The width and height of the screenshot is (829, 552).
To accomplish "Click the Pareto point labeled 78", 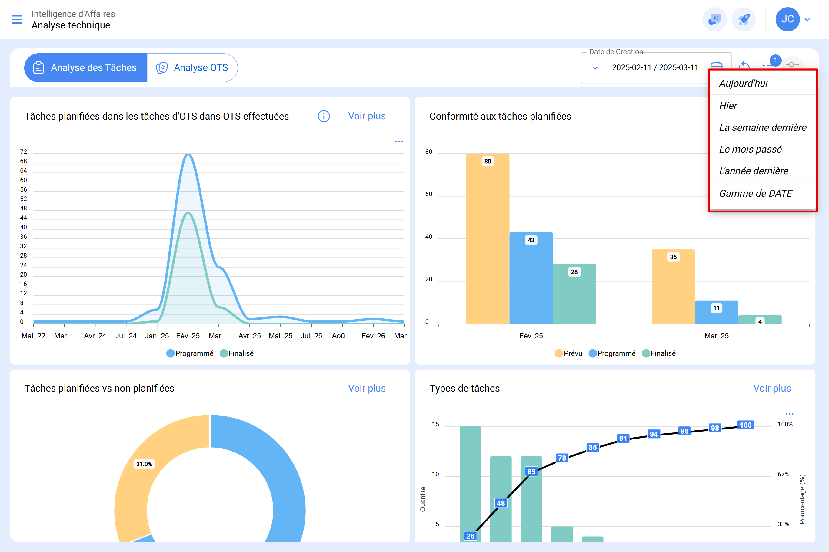I will coord(562,458).
